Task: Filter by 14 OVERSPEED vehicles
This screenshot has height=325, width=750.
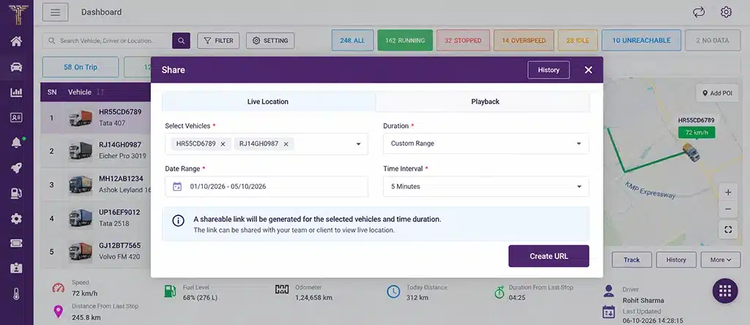Action: point(524,41)
